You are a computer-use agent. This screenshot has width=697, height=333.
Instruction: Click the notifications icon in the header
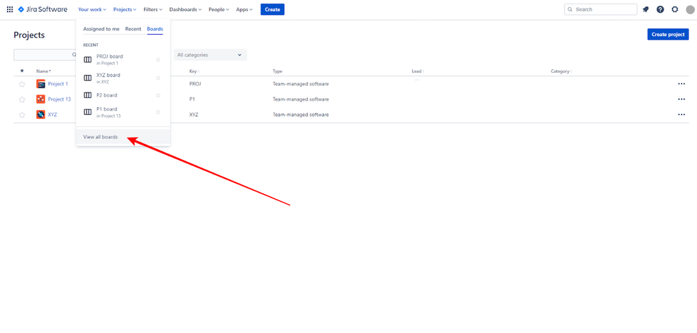(x=645, y=10)
